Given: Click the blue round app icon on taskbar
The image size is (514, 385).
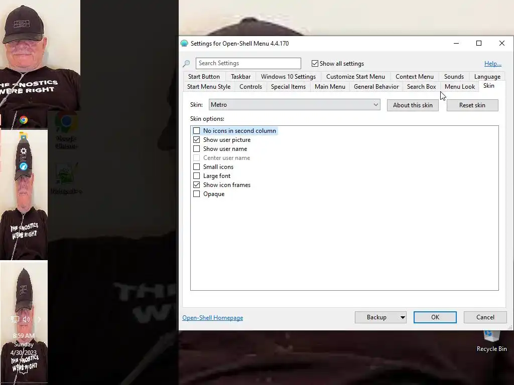Looking at the screenshot, I should (x=23, y=166).
